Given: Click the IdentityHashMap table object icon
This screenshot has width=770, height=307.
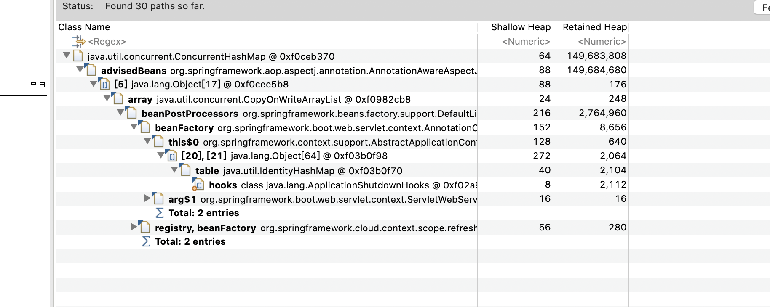Looking at the screenshot, I should click(x=185, y=170).
